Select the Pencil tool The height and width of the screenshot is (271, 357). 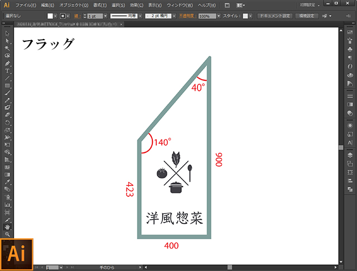7,100
